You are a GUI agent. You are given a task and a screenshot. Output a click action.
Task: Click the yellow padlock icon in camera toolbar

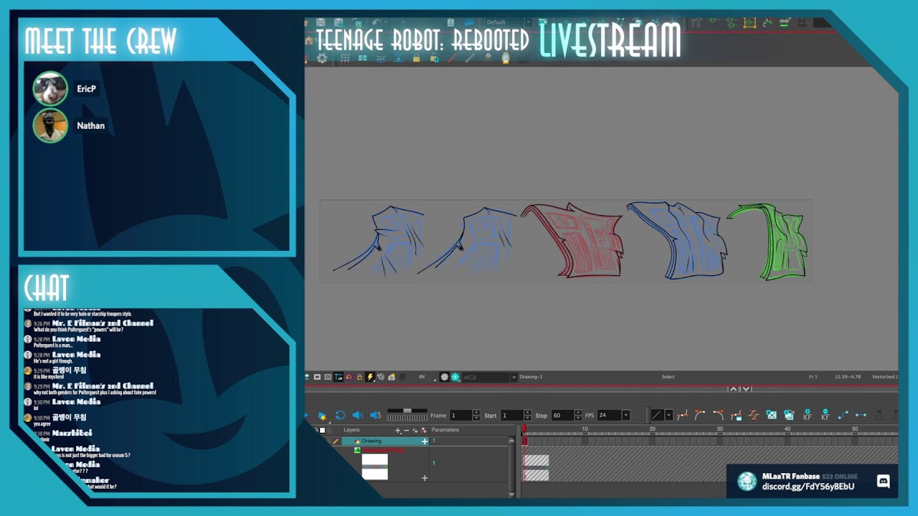pyautogui.click(x=417, y=58)
